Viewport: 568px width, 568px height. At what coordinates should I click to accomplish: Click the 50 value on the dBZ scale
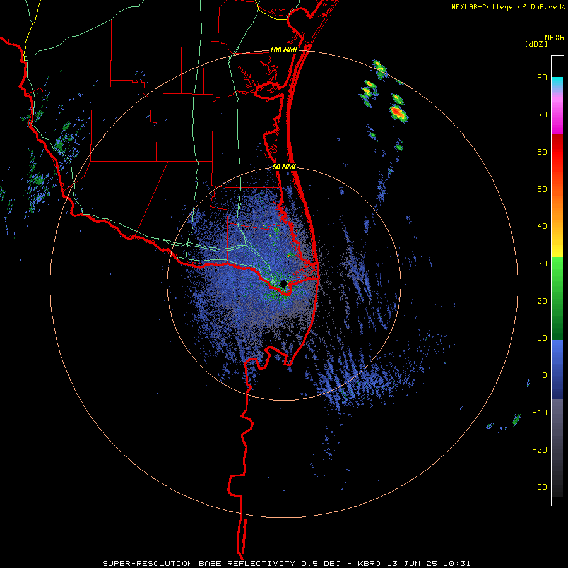pos(542,189)
